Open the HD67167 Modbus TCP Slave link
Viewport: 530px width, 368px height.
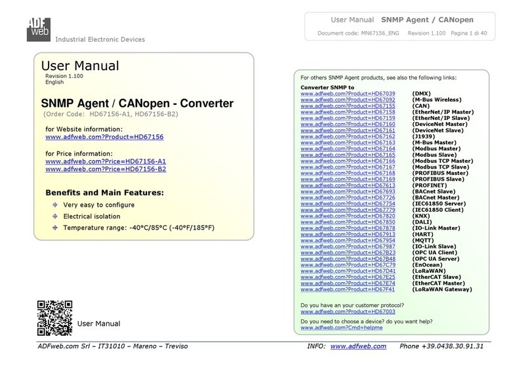(348, 167)
